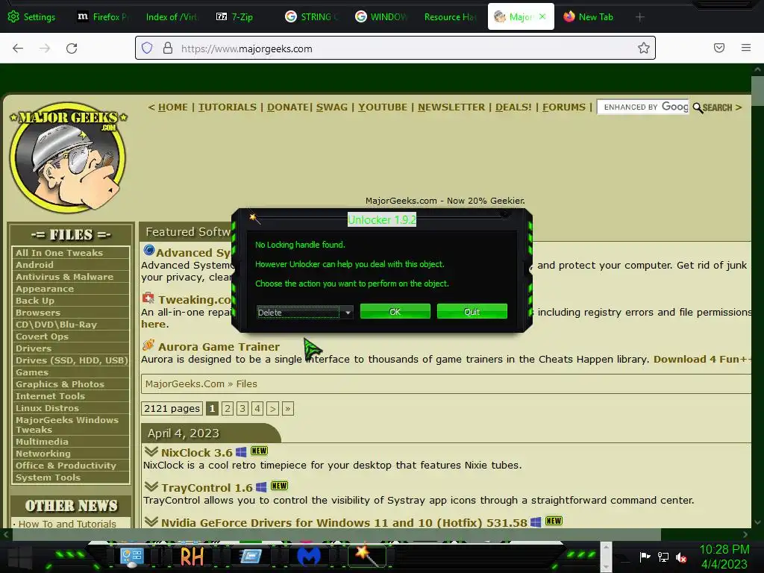Image resolution: width=764 pixels, height=573 pixels.
Task: Open the TUTORIALS link
Action: point(228,107)
